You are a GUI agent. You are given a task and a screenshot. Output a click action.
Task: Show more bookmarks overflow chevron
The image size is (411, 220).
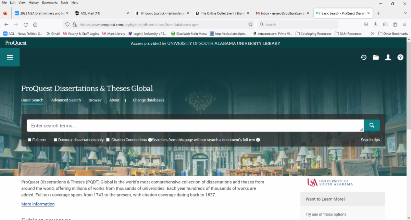coord(373,33)
